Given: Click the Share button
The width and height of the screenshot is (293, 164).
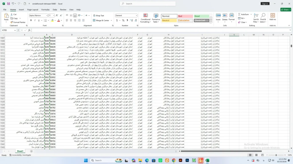Looking at the screenshot, I should (x=286, y=9).
